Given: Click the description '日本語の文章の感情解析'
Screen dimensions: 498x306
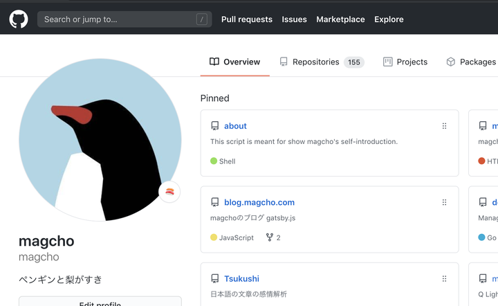Looking at the screenshot, I should coord(249,294).
